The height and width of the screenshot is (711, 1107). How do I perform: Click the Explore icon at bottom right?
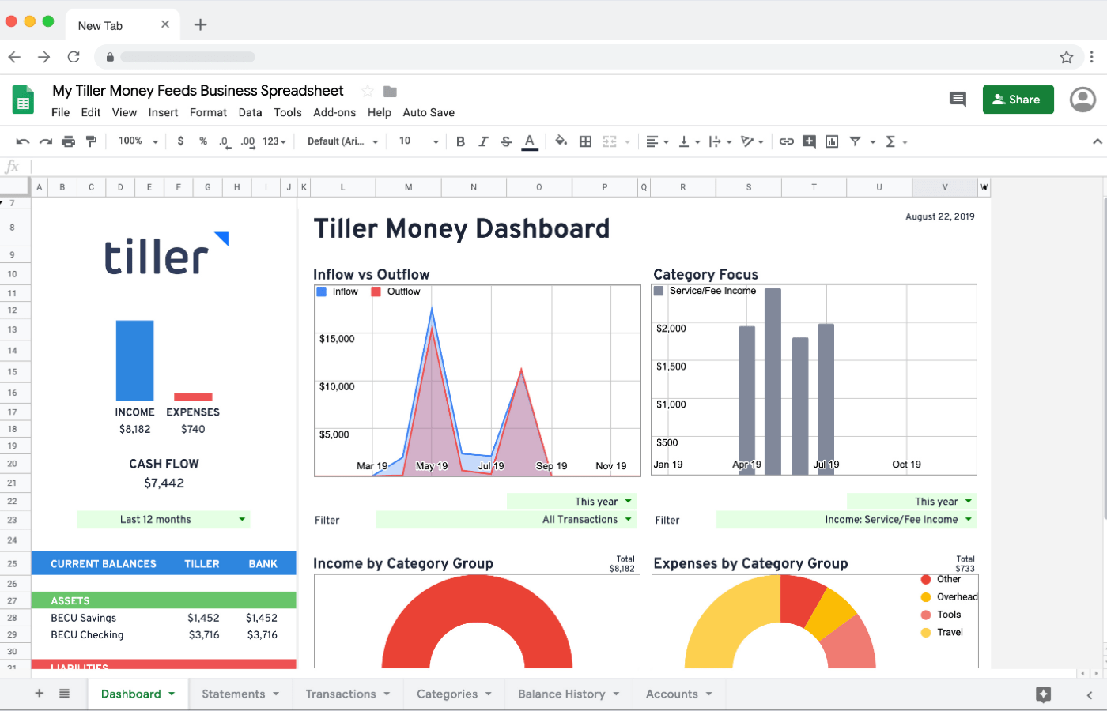(1043, 694)
